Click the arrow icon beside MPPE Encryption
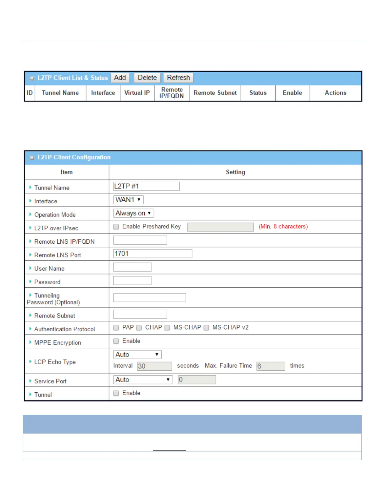385x498 pixels. [x=31, y=342]
